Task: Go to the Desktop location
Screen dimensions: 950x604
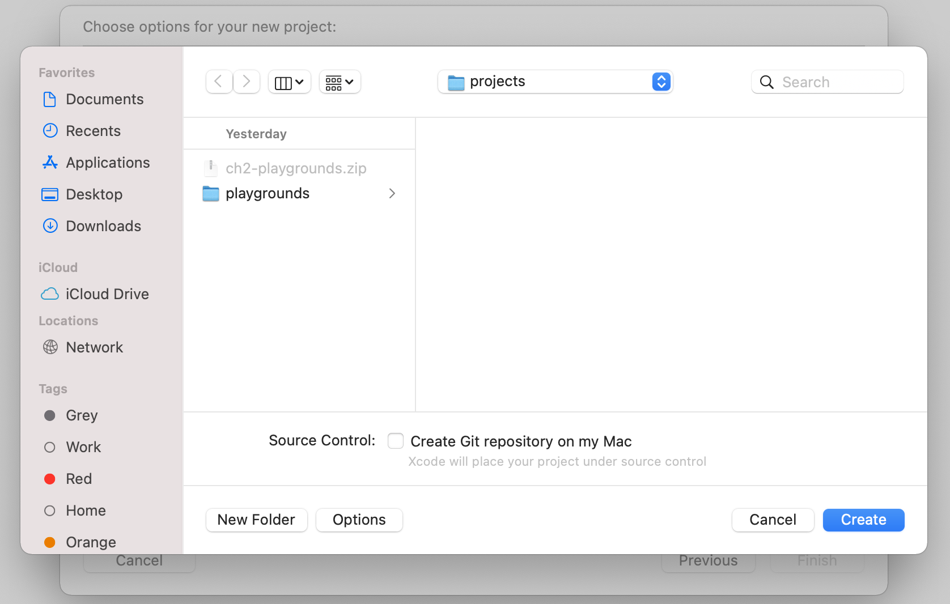Action: point(94,194)
